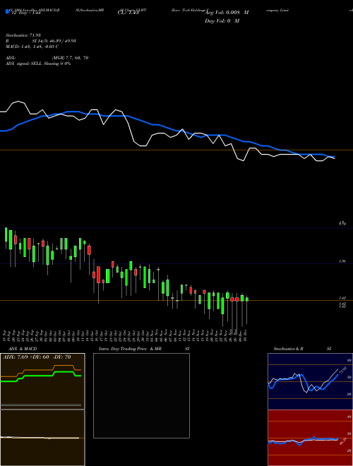Click the 'MACD: 1.48, 1.48, -0.05 C' line

coord(32,47)
